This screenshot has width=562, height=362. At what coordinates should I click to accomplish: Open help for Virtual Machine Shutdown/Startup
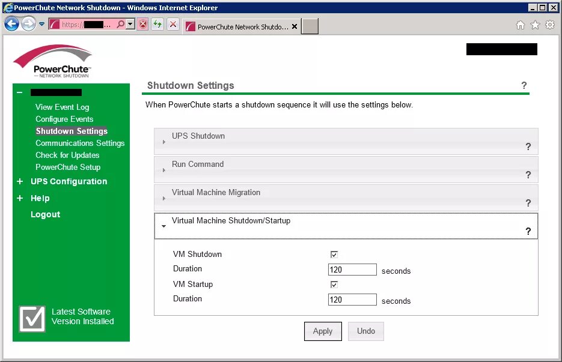click(x=528, y=231)
